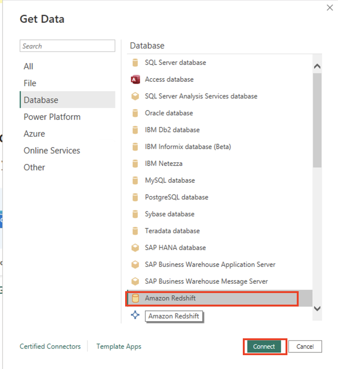The height and width of the screenshot is (369, 338).
Task: Click the Amazon Redshift cylinder icon
Action: click(x=135, y=298)
